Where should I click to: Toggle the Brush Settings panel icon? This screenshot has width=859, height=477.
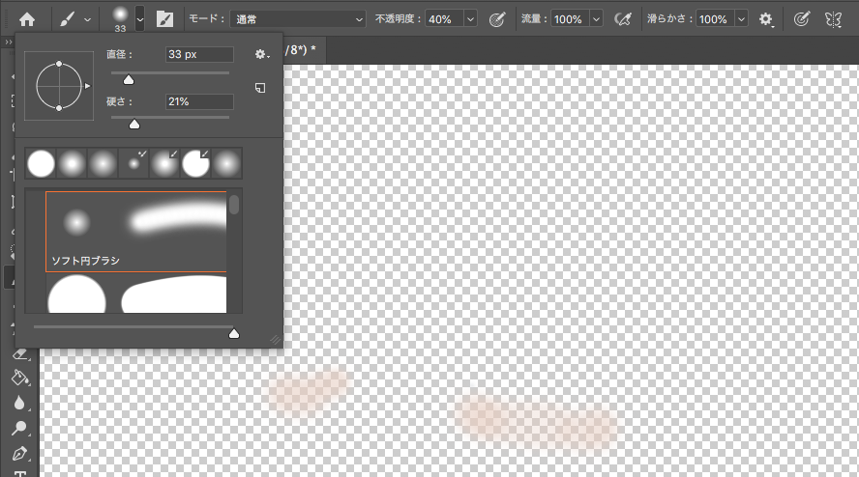(164, 19)
